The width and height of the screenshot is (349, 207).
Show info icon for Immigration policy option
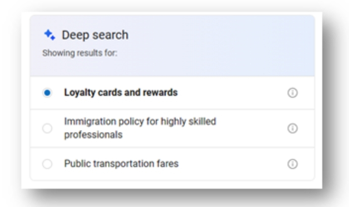[x=293, y=128]
